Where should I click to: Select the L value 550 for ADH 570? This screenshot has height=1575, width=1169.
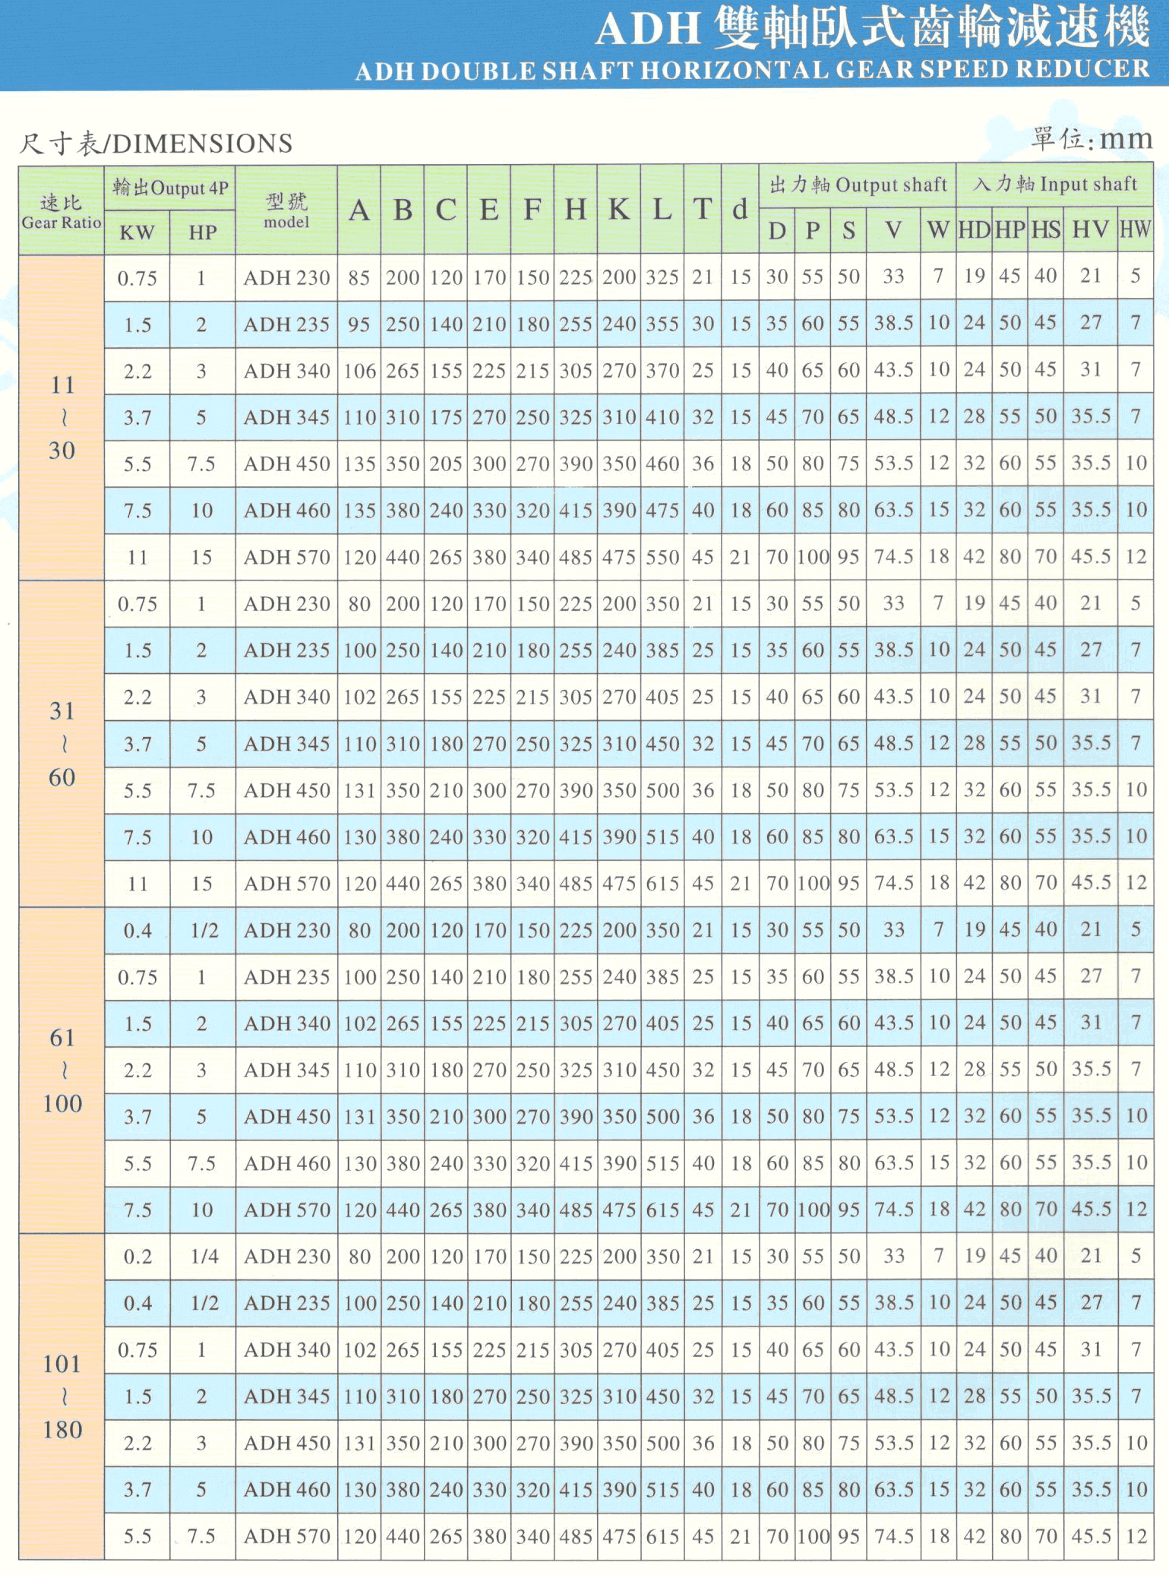coord(662,557)
